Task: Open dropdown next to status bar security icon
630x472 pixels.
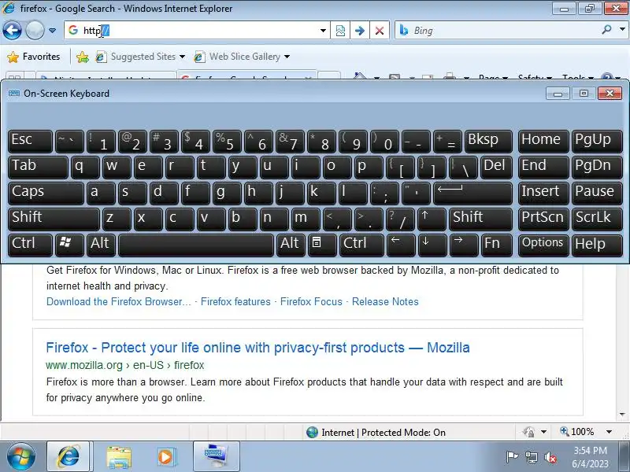Action: tap(543, 432)
